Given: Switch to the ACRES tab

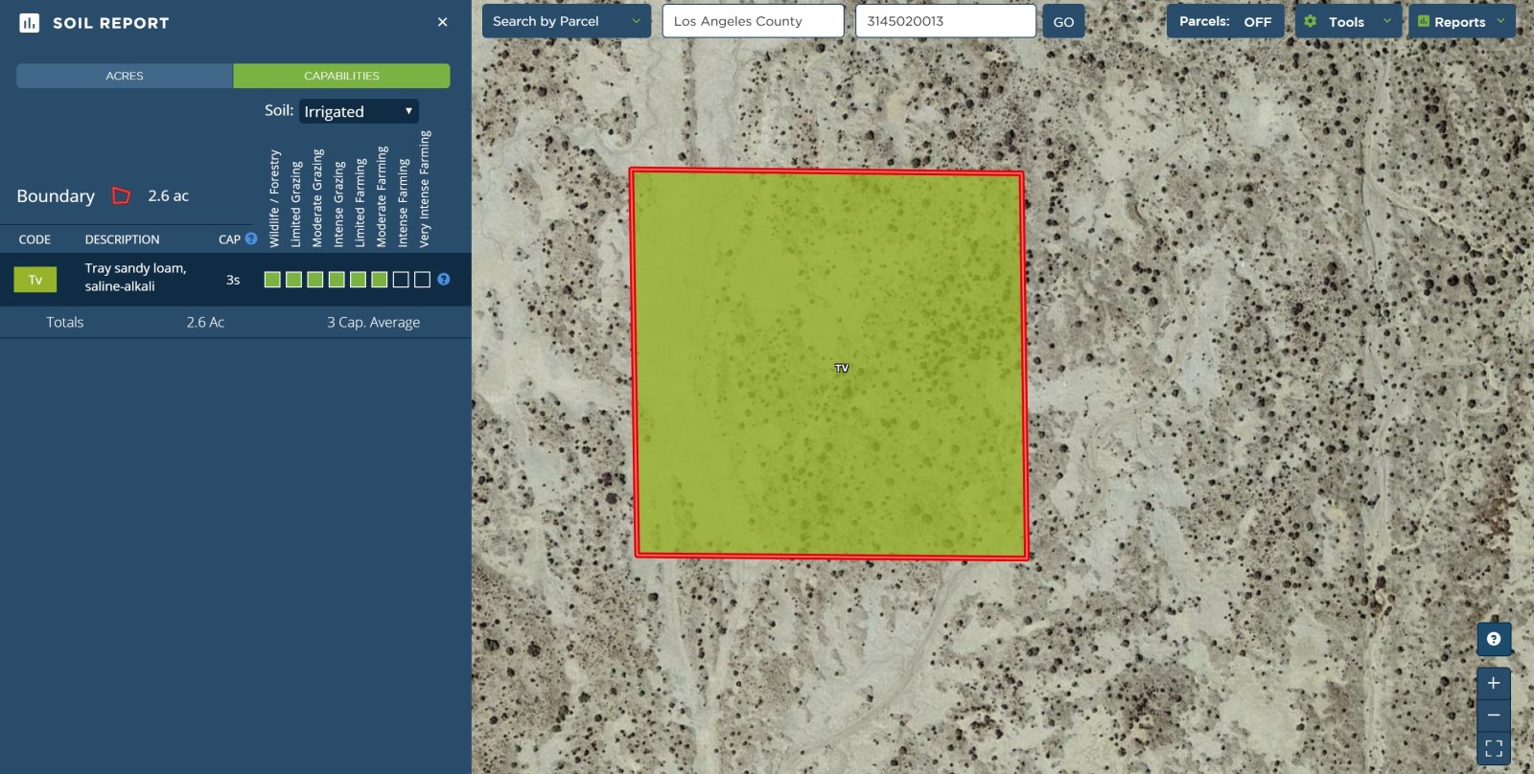Looking at the screenshot, I should click(x=125, y=76).
